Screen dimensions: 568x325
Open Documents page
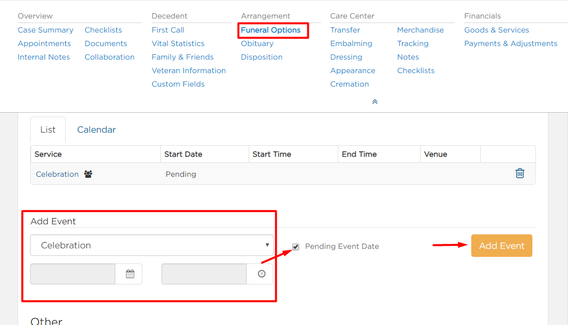click(x=106, y=44)
